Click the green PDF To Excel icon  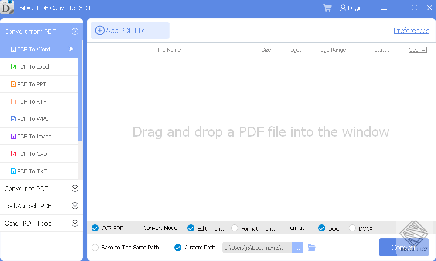tap(14, 67)
